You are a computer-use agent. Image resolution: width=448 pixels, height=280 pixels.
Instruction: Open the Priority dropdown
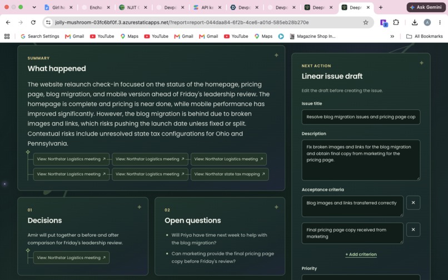tap(361, 277)
